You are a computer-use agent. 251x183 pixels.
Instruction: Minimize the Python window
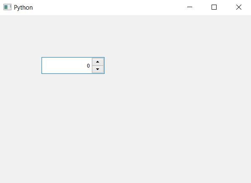[190, 7]
